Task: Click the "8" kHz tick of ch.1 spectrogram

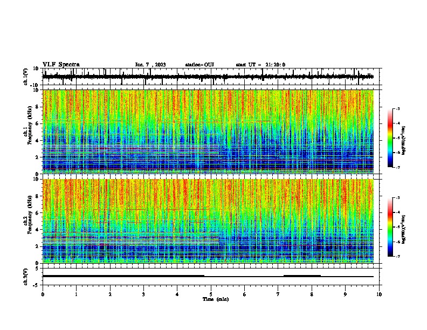Action: coord(37,107)
